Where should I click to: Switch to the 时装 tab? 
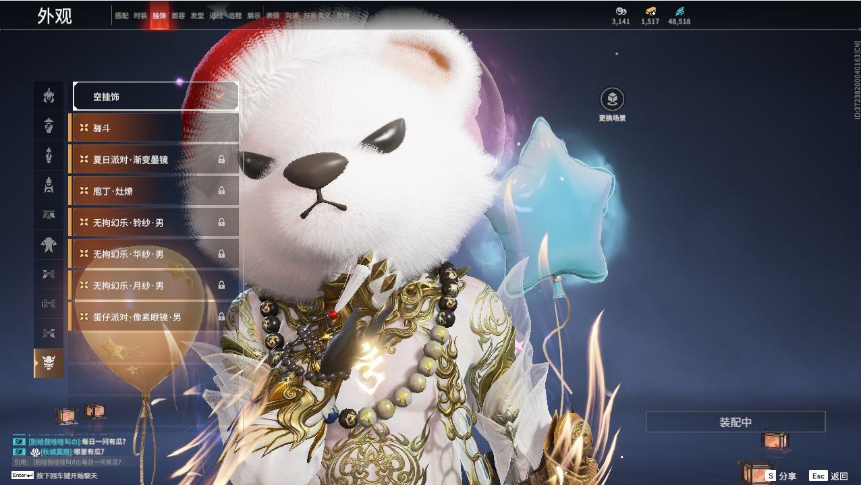tap(140, 16)
